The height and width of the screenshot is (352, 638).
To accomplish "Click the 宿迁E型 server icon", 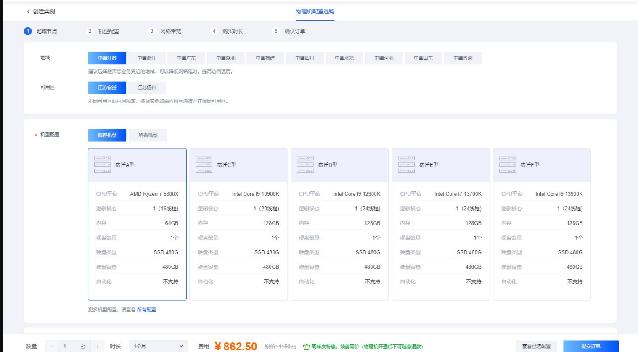I will point(406,164).
